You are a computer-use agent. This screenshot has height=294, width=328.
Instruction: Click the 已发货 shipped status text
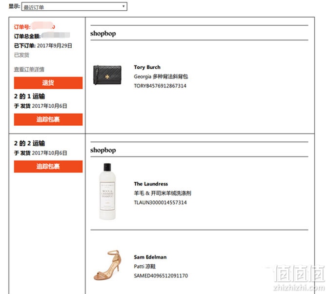pyautogui.click(x=21, y=55)
